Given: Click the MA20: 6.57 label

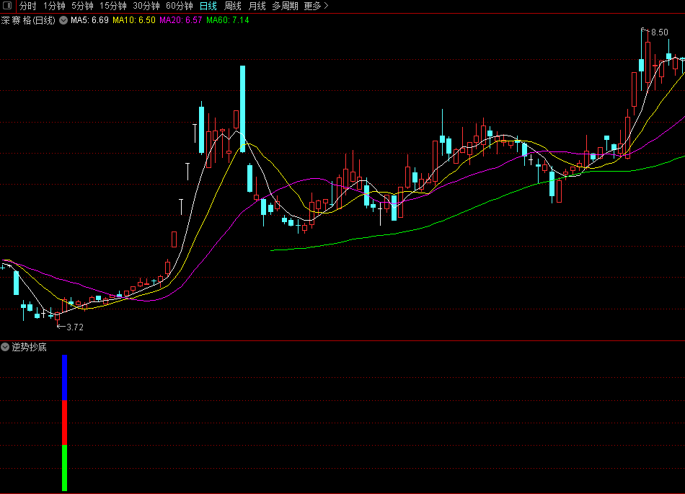Looking at the screenshot, I should 180,20.
